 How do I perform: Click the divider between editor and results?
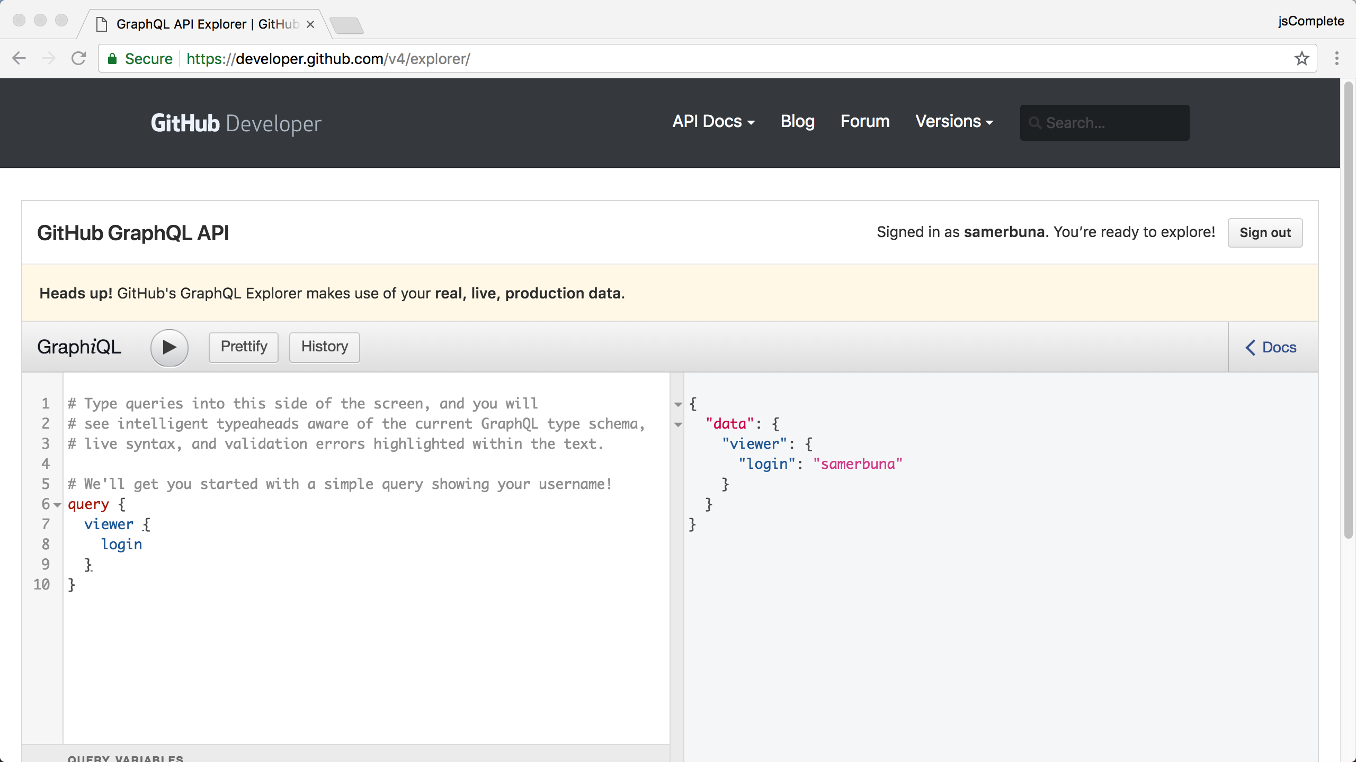tap(677, 567)
